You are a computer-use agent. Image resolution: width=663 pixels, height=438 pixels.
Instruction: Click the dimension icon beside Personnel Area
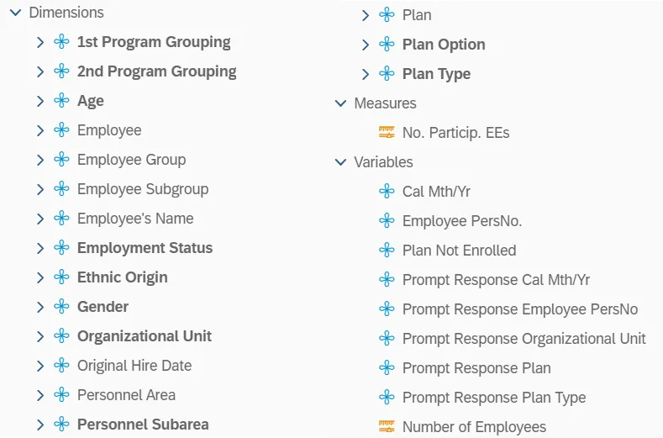(x=61, y=395)
